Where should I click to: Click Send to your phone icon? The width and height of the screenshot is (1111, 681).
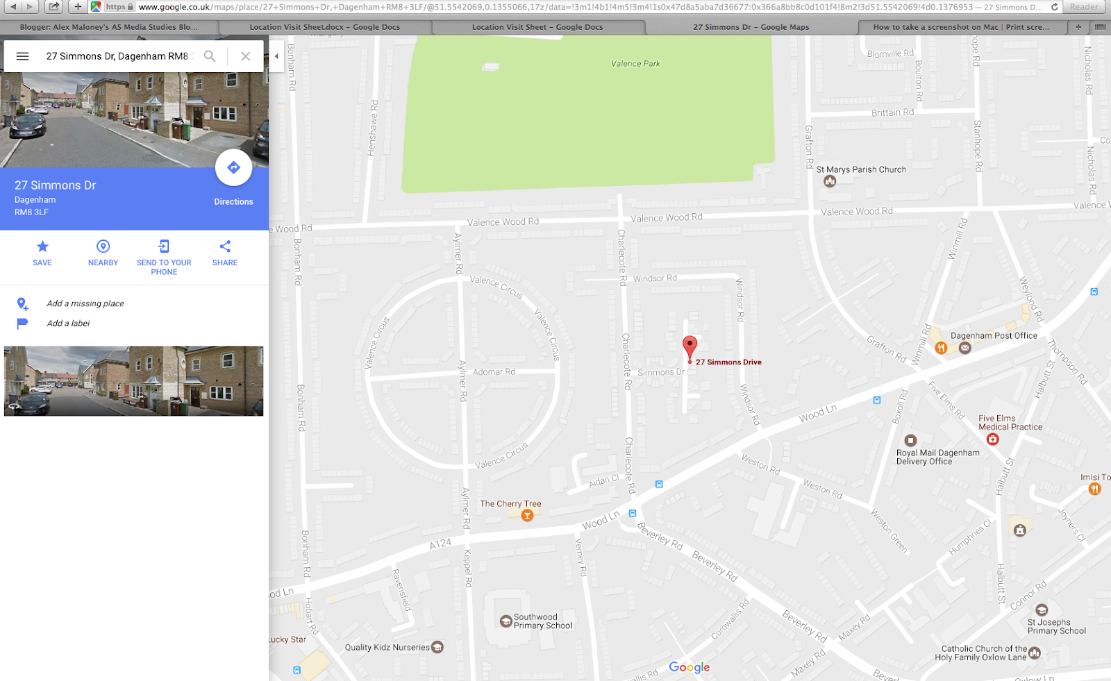pyautogui.click(x=164, y=246)
